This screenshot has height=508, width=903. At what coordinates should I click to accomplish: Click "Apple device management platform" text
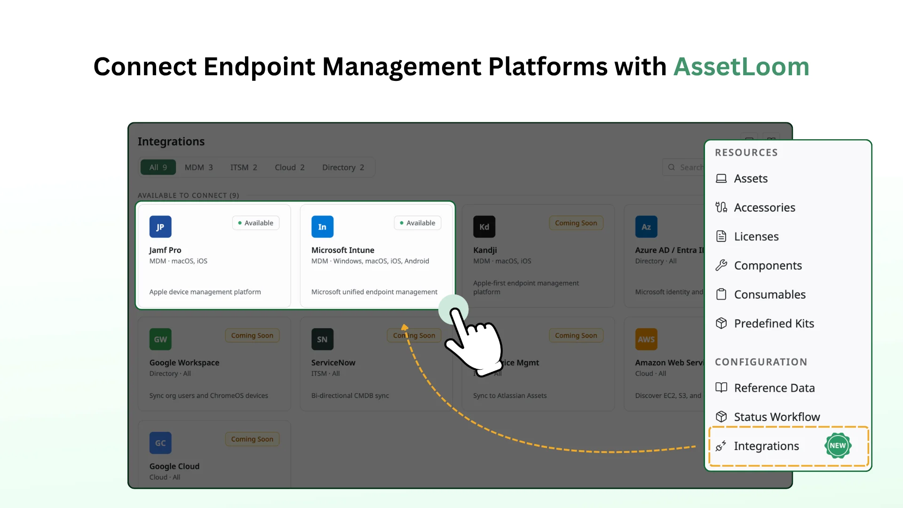pyautogui.click(x=205, y=292)
